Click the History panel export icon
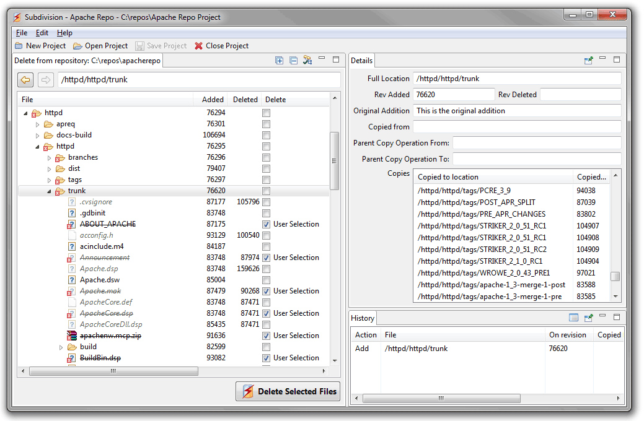 click(589, 318)
